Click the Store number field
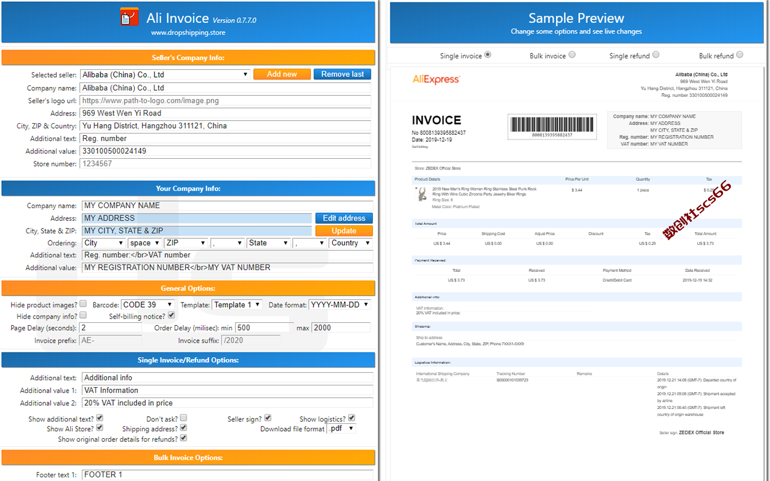The width and height of the screenshot is (770, 481). (226, 164)
